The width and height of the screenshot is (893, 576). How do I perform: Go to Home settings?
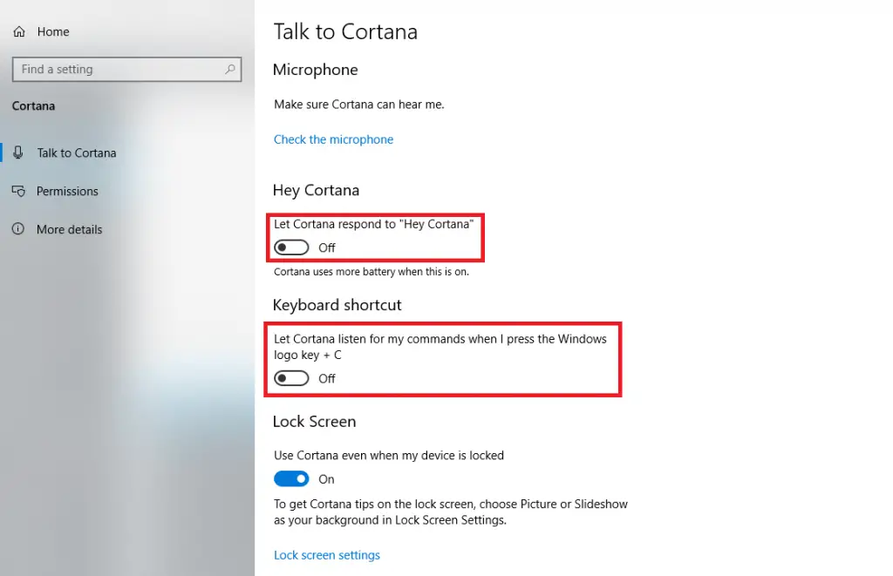click(53, 32)
